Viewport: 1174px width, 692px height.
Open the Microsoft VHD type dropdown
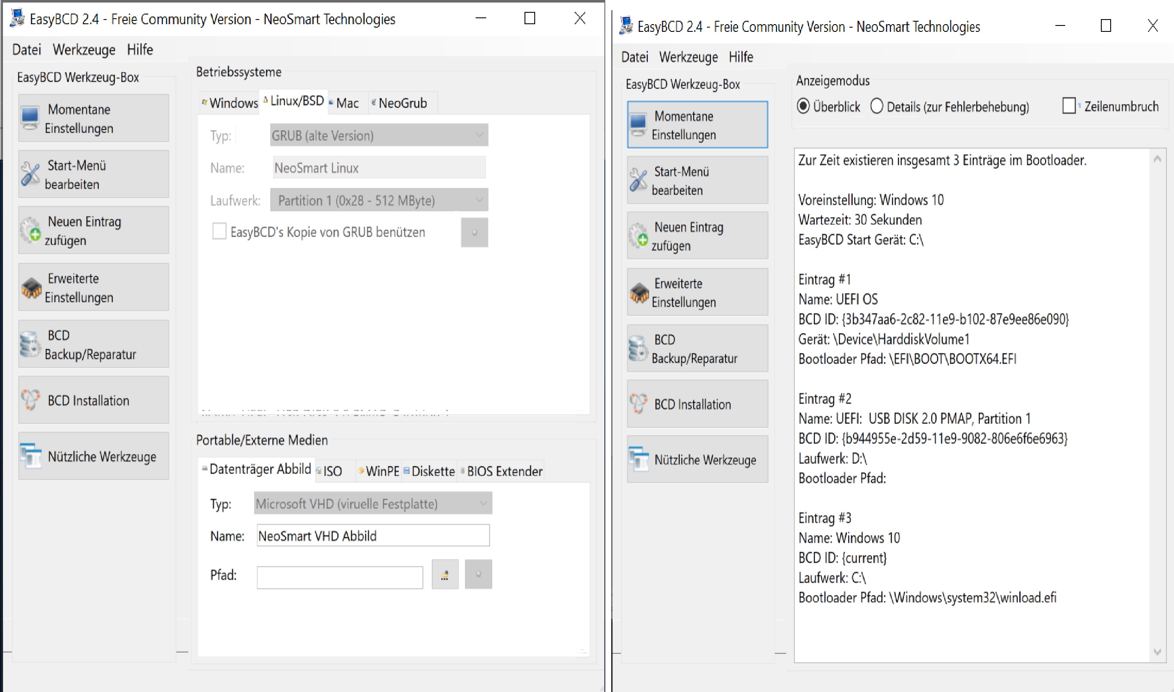click(373, 503)
